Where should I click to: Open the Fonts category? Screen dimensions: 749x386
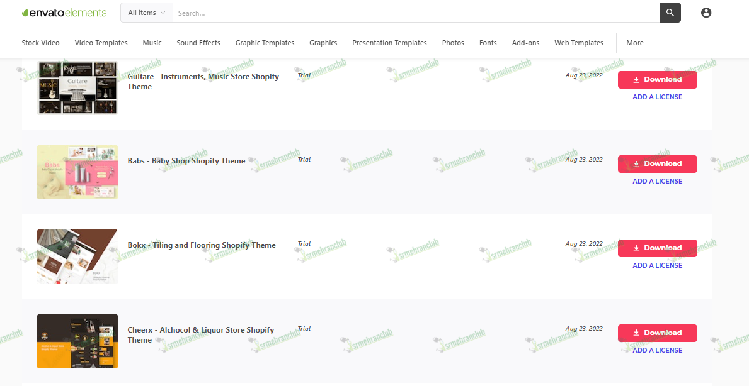[x=488, y=43]
